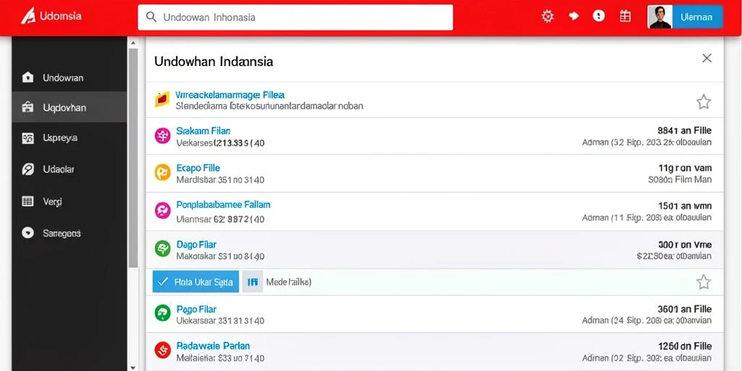Open the alert exclamation icon

pyautogui.click(x=599, y=17)
